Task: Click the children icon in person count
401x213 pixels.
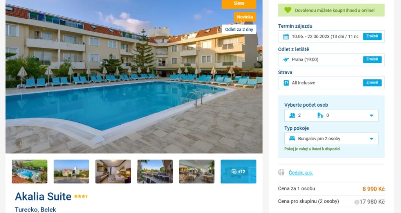Action: click(320, 116)
